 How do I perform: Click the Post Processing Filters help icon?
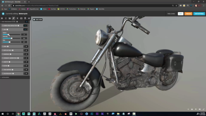pyautogui.click(x=17, y=22)
